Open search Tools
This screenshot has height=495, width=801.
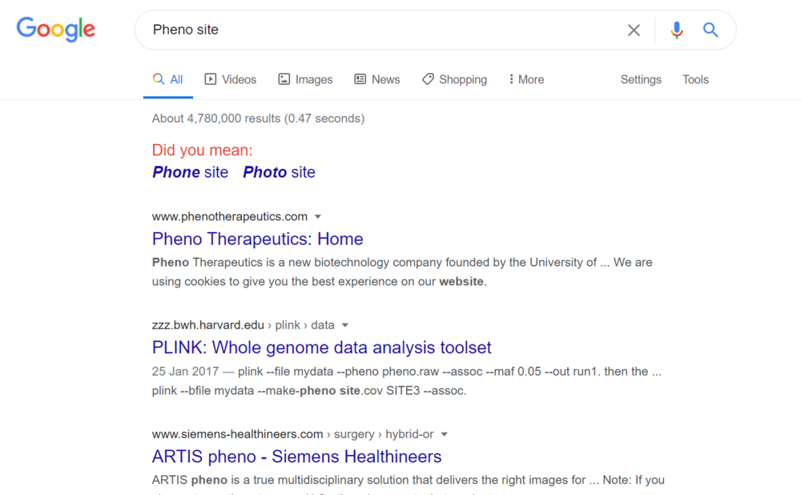coord(695,79)
